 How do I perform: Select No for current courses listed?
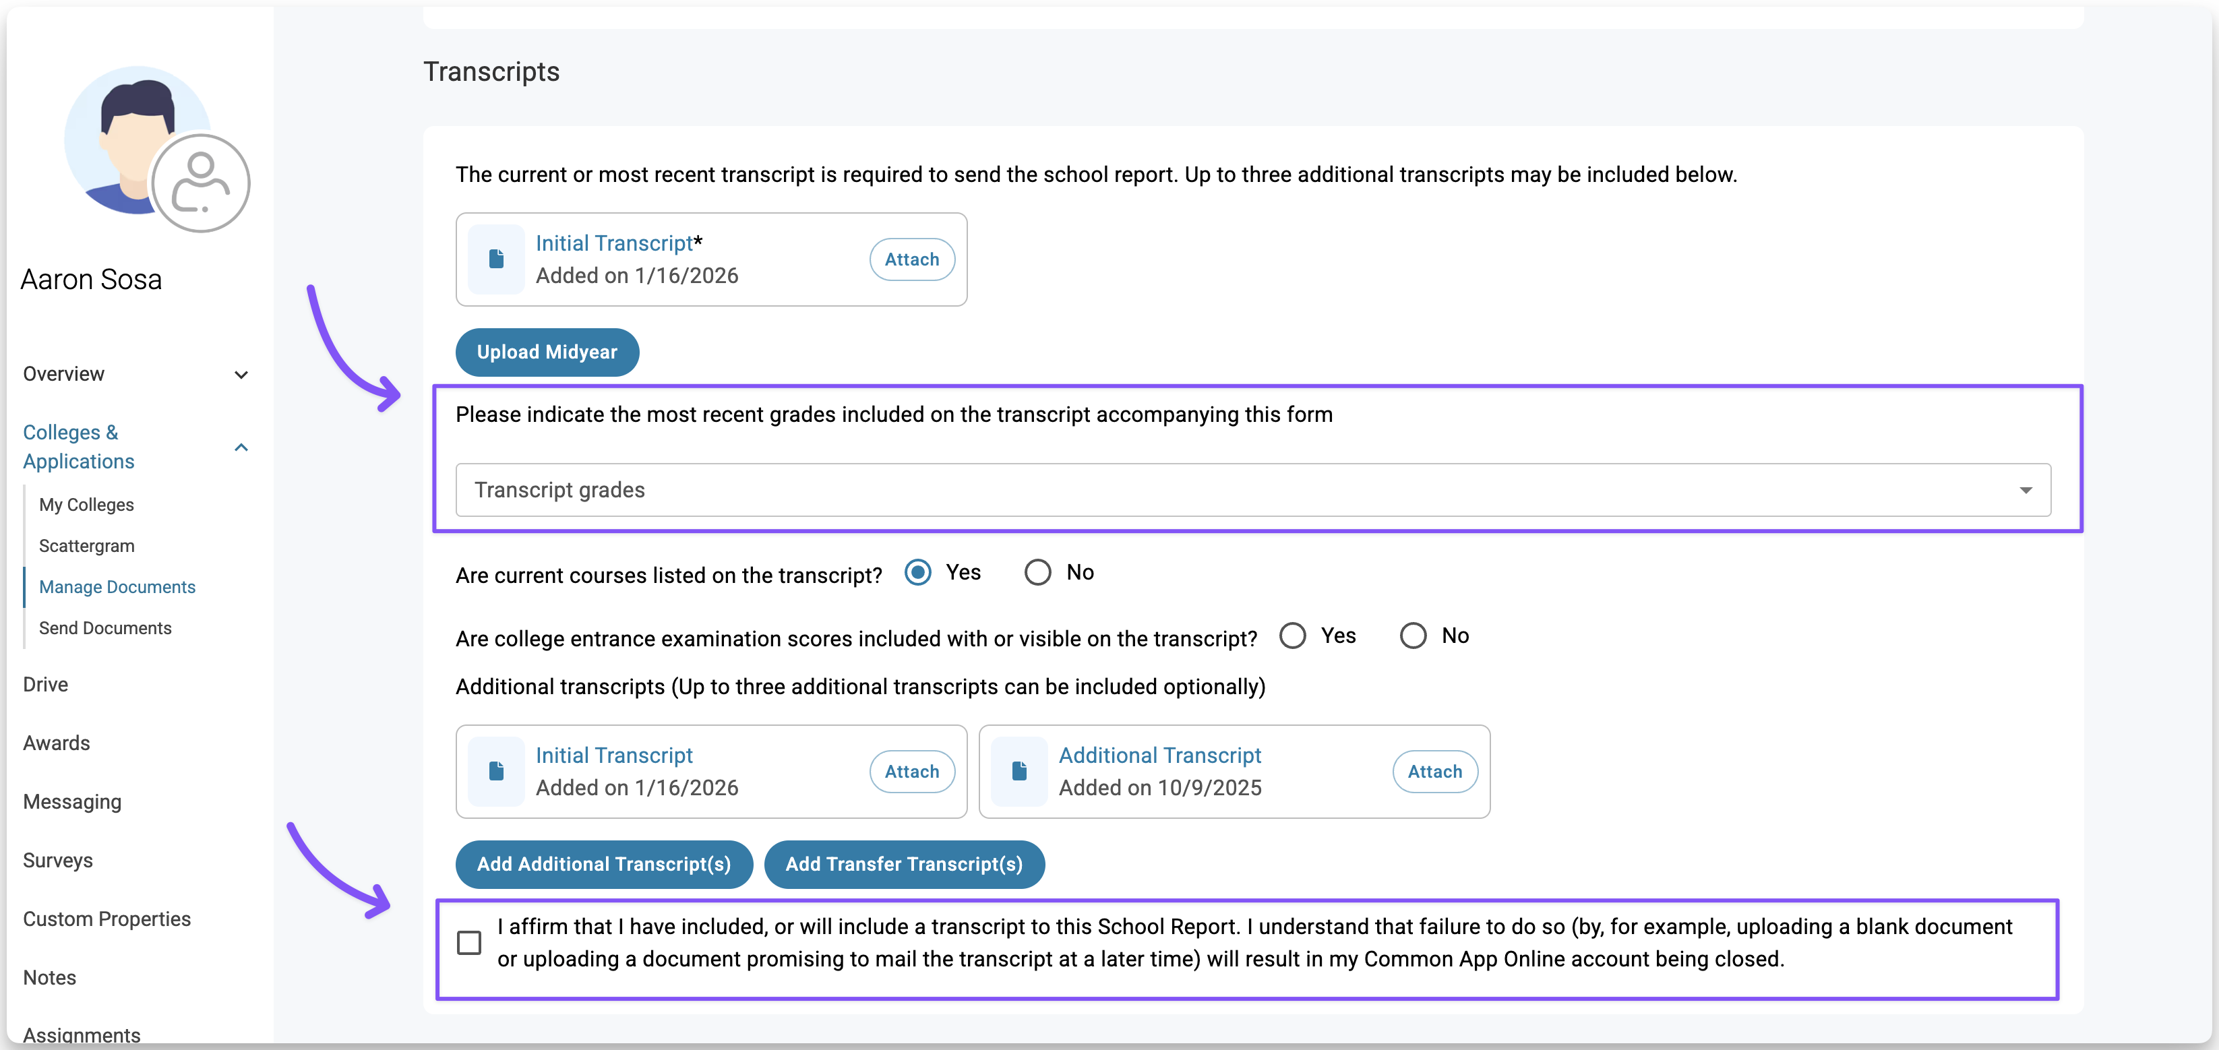(1037, 573)
